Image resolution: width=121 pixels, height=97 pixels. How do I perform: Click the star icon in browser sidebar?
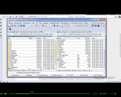pos(1,19)
